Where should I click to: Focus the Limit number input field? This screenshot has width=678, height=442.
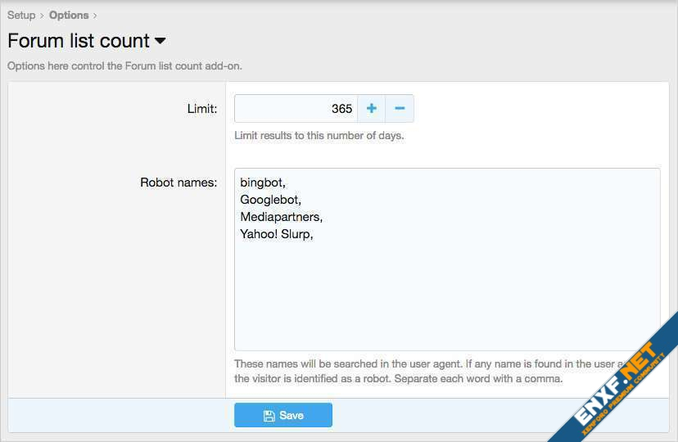coord(295,109)
